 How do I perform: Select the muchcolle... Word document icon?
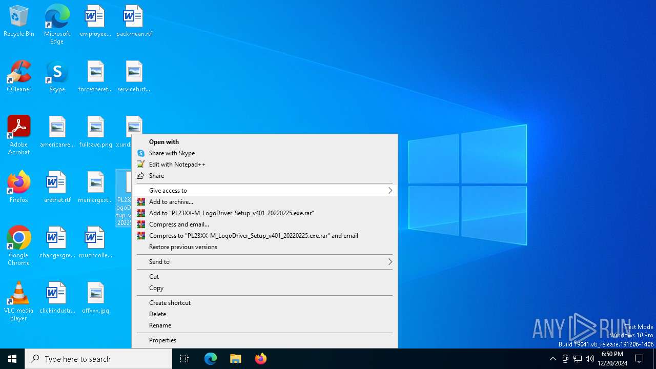pos(95,243)
